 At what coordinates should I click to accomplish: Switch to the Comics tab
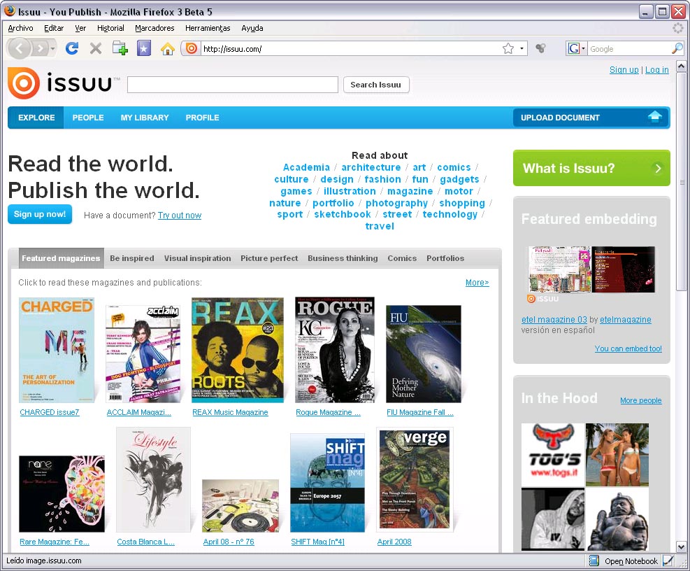(402, 258)
